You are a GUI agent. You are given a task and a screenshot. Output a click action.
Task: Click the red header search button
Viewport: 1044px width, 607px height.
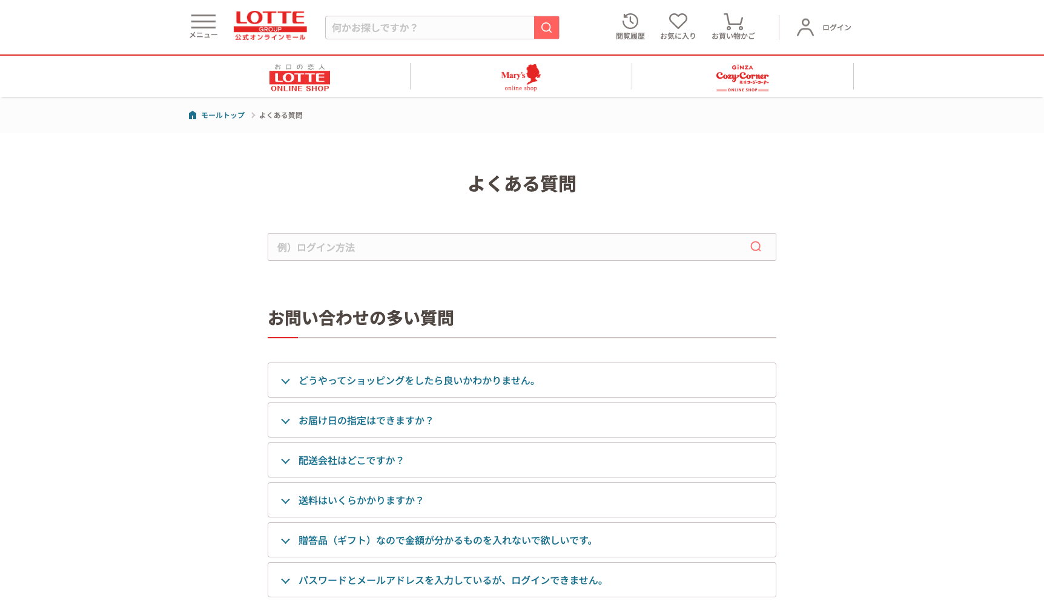[546, 28]
